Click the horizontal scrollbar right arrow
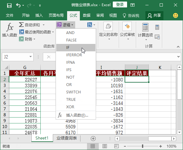This screenshot has height=150, width=183. click(174, 139)
